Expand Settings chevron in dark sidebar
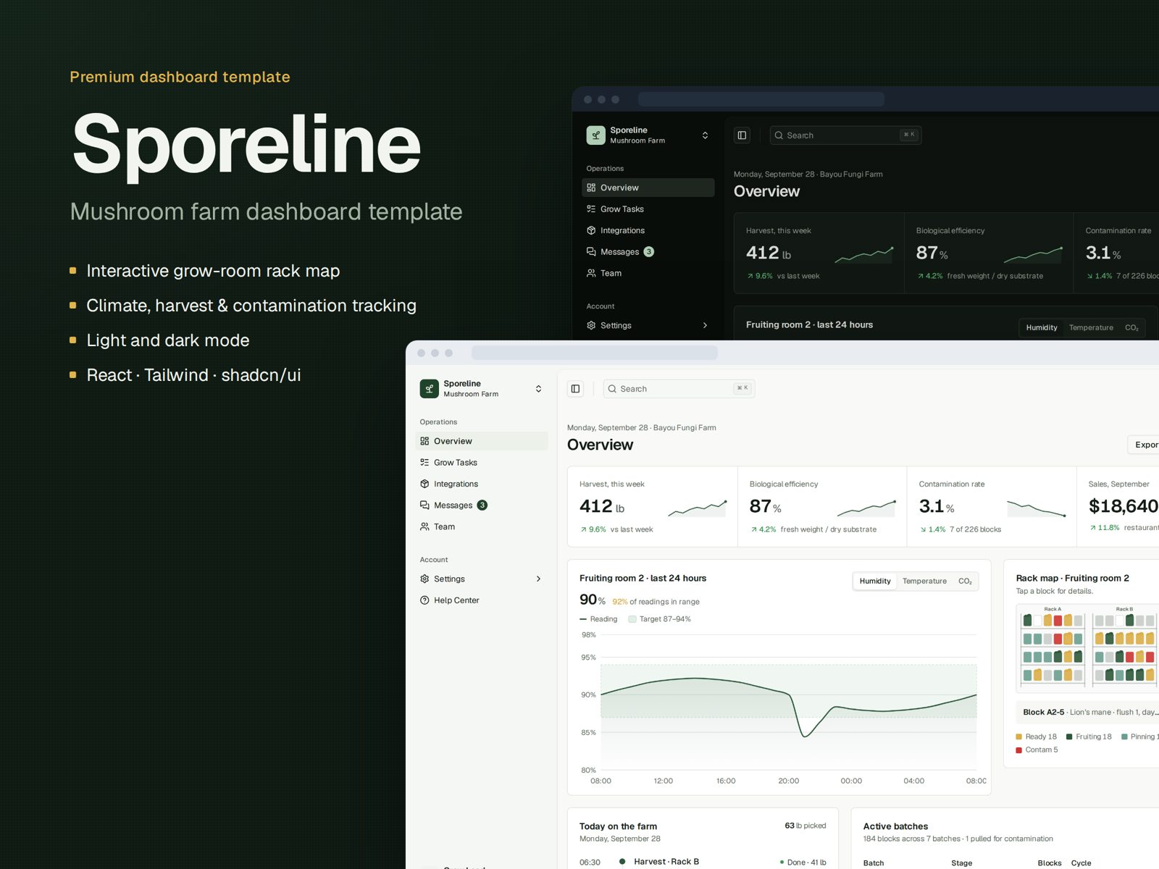 [705, 325]
